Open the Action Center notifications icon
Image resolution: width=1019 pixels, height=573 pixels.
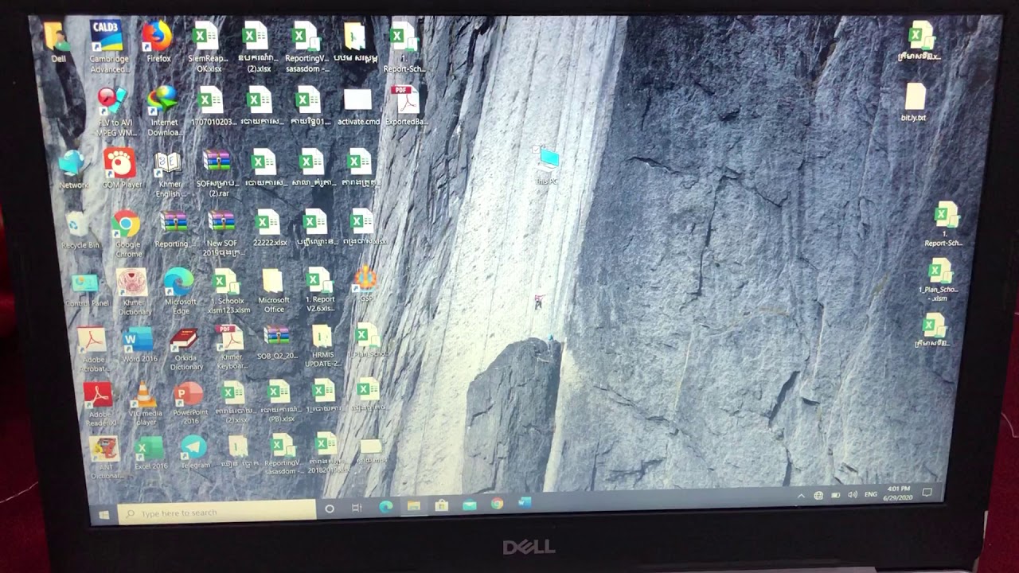click(x=927, y=493)
